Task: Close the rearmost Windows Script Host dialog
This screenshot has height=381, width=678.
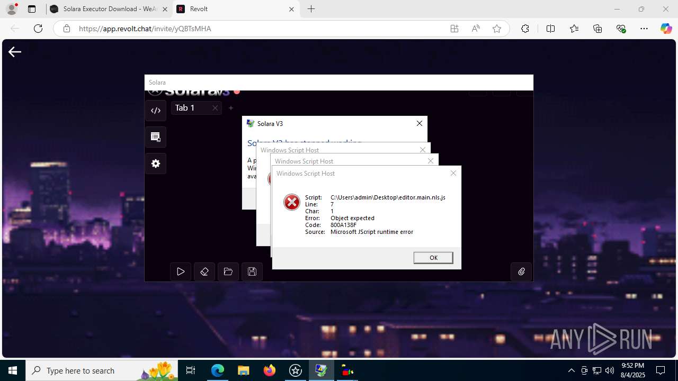Action: [x=423, y=150]
